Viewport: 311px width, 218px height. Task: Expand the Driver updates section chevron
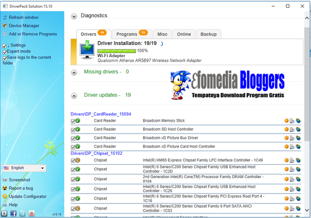[74, 96]
